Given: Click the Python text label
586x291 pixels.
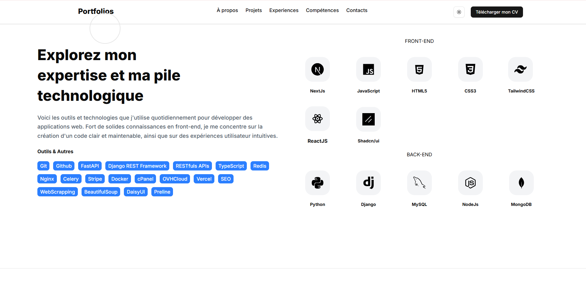Looking at the screenshot, I should tap(318, 204).
